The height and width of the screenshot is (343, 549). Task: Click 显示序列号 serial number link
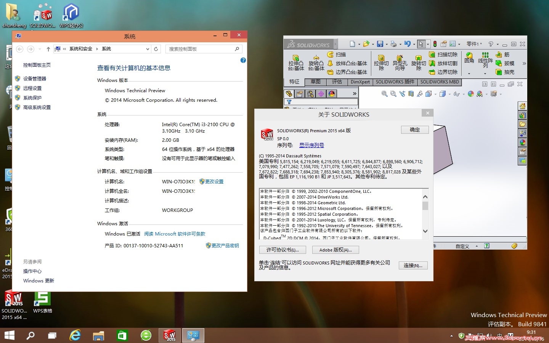[x=311, y=145]
